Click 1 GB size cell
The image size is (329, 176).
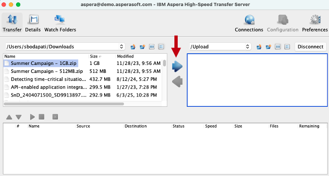(x=94, y=63)
